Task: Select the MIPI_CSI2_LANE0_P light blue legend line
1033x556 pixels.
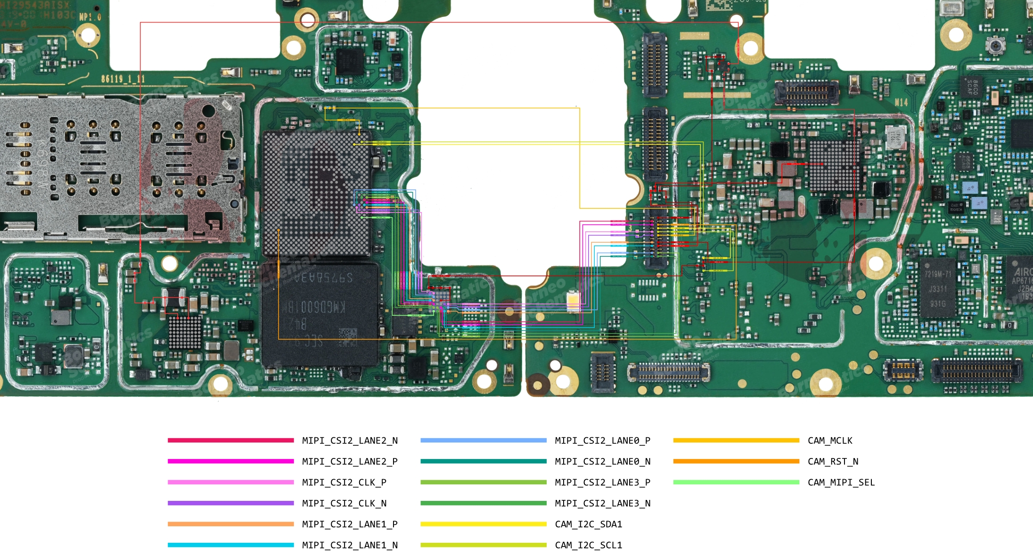Action: pos(483,441)
